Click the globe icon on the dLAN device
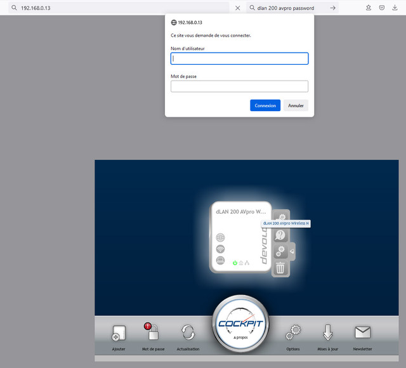This screenshot has height=368, width=406. (220, 237)
